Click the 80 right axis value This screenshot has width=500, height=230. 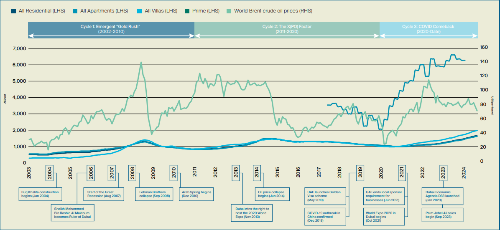pos(483,104)
